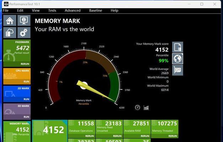Screen dimensions: 223x142
Task: Rerun the Memory Read Uncached test
Action: point(117,136)
